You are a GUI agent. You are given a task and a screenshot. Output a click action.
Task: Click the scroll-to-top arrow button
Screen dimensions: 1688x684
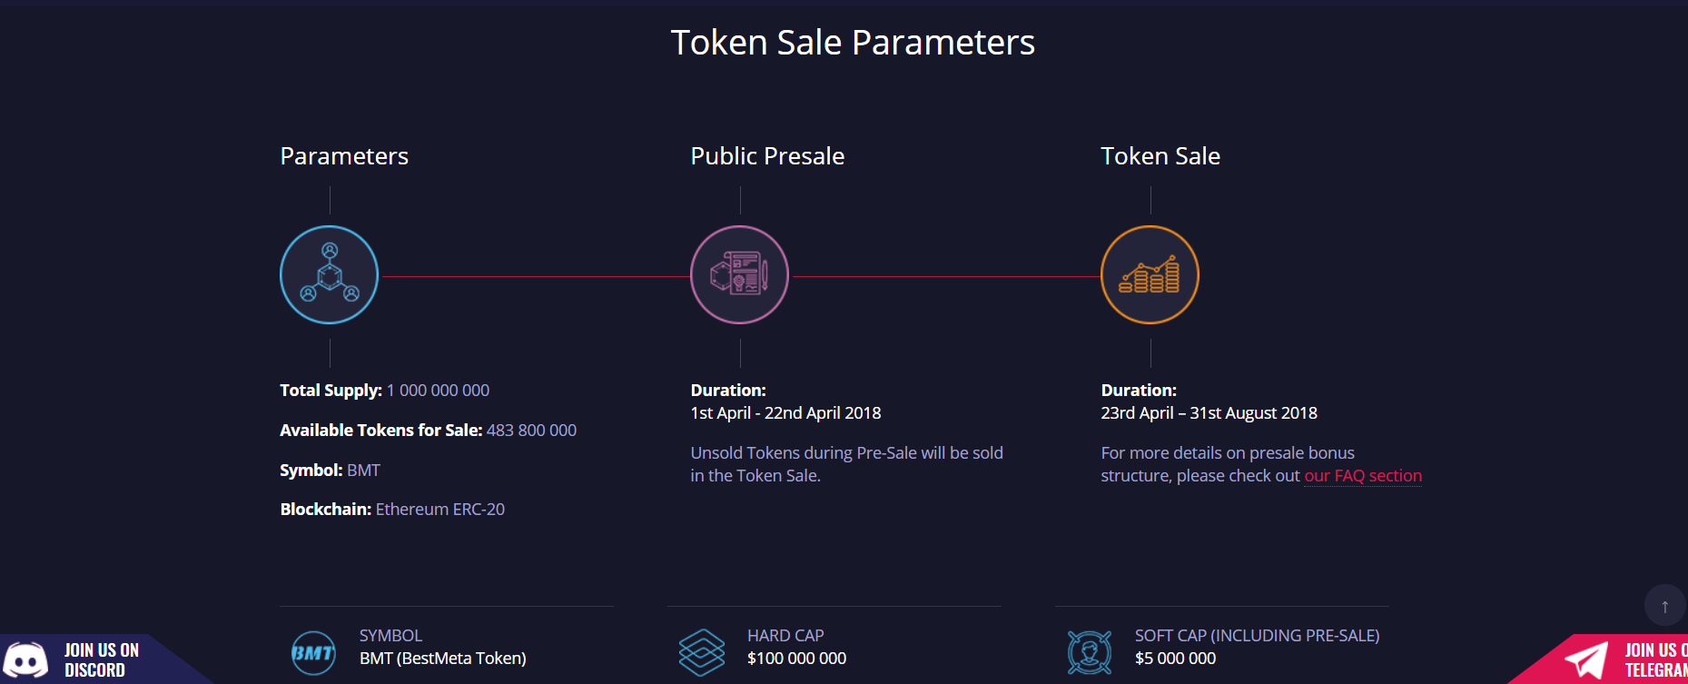pyautogui.click(x=1664, y=606)
